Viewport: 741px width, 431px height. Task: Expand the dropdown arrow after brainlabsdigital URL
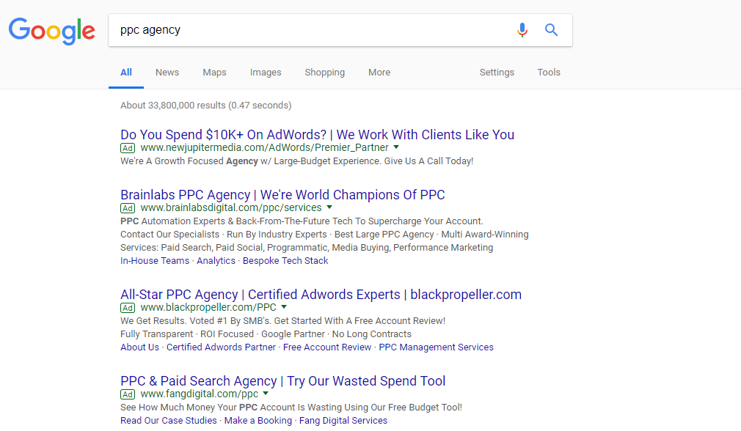(x=329, y=207)
